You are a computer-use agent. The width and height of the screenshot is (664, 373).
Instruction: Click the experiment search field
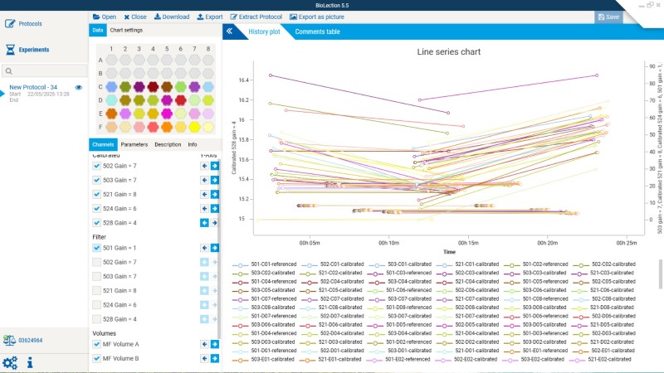[45, 71]
